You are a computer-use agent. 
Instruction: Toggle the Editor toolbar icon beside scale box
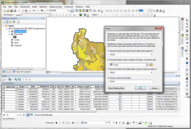(72, 11)
